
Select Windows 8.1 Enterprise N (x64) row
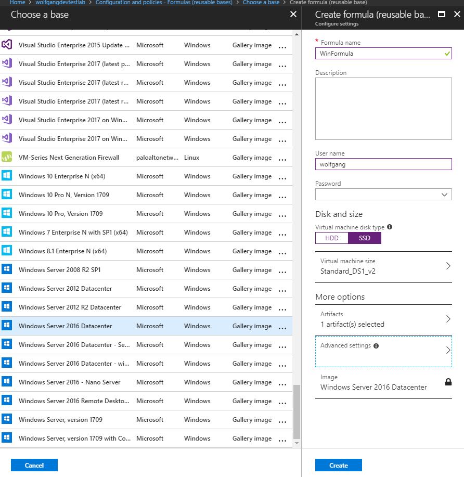click(x=146, y=251)
